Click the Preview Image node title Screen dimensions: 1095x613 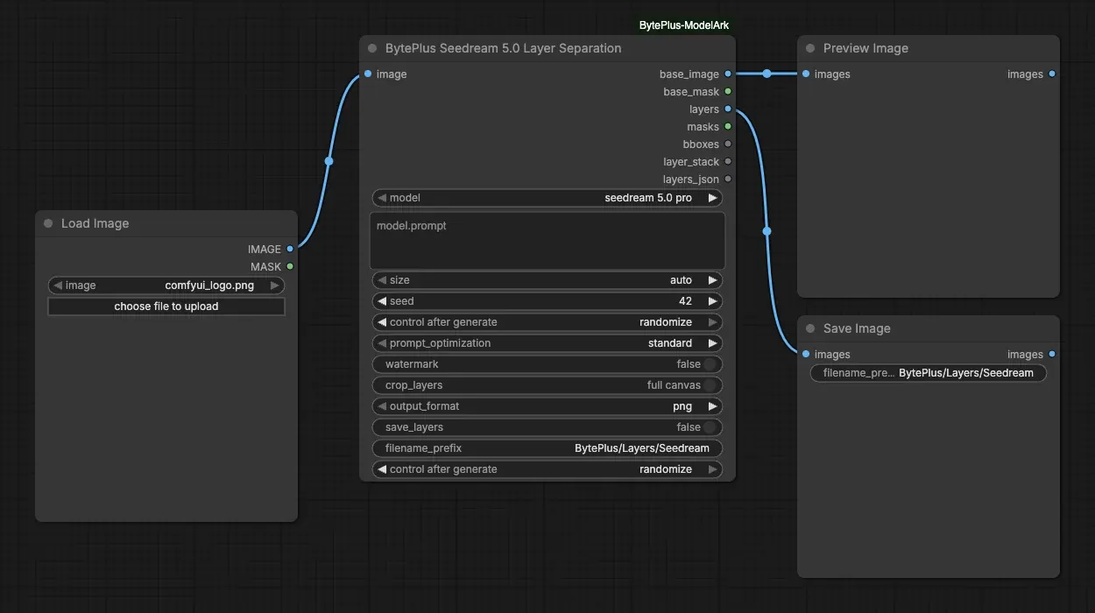(865, 48)
